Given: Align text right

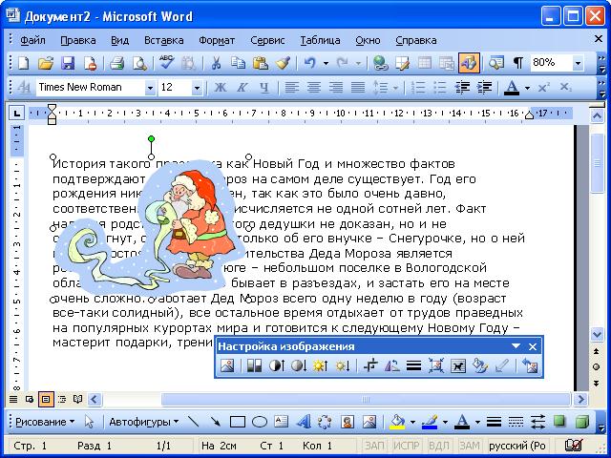Looking at the screenshot, I should [x=336, y=88].
